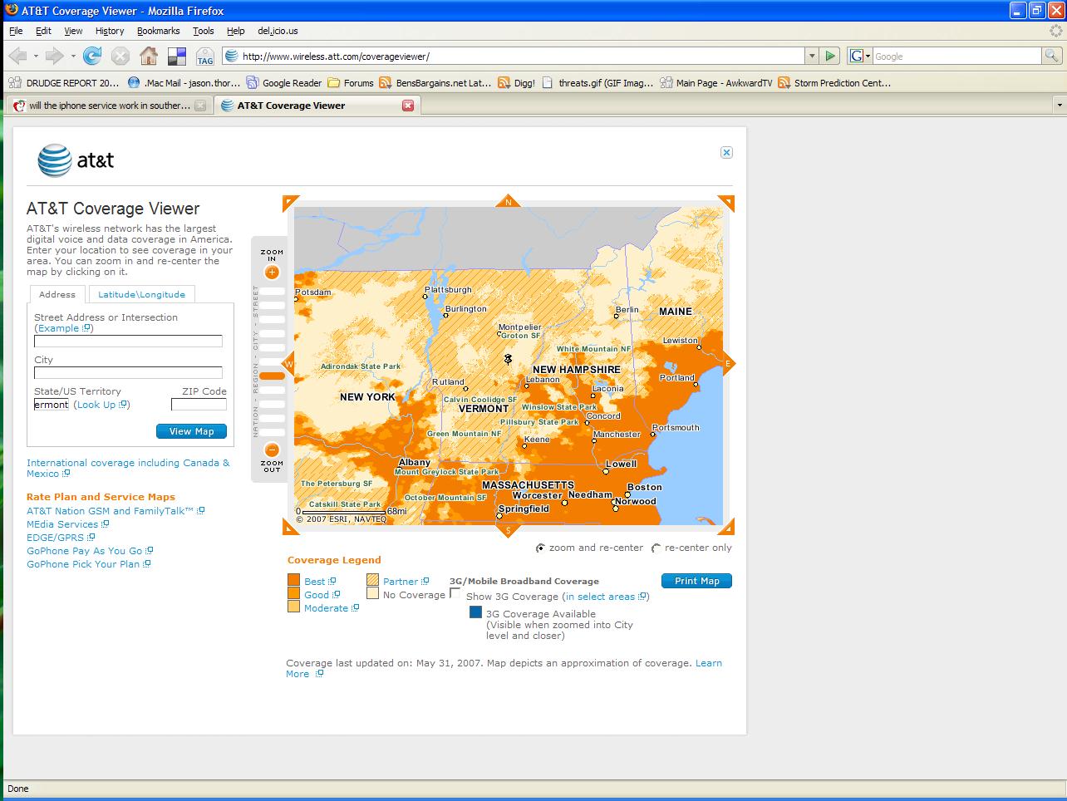Open the Storm Prediction Center bookmark

tap(834, 83)
